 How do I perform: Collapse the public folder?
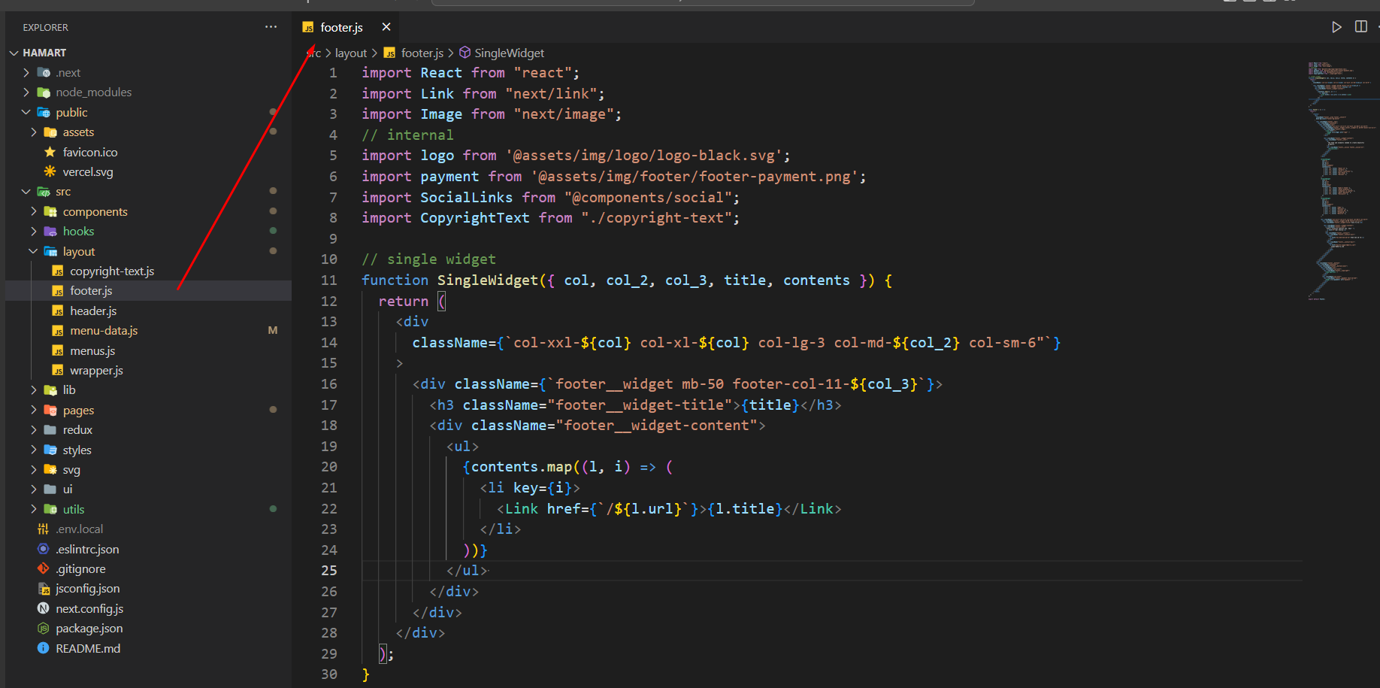pyautogui.click(x=26, y=113)
